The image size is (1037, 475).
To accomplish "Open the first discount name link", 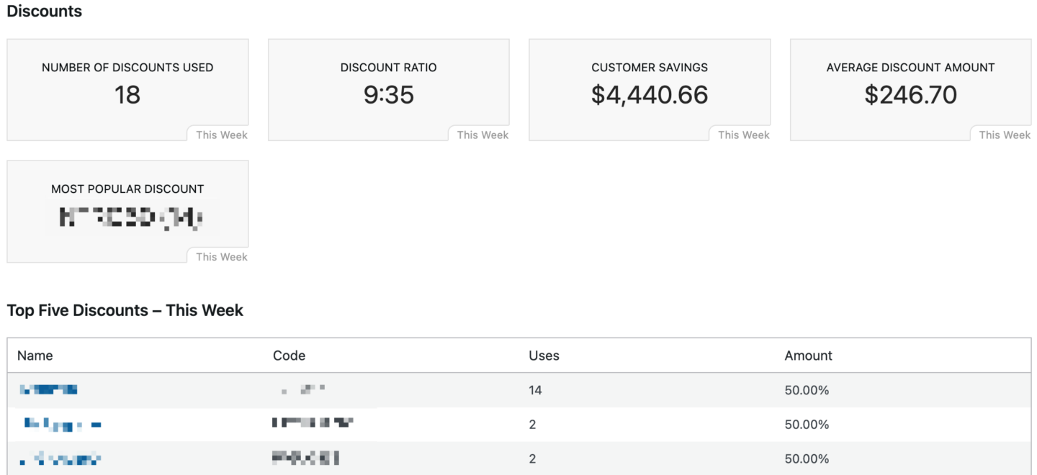I will [48, 389].
